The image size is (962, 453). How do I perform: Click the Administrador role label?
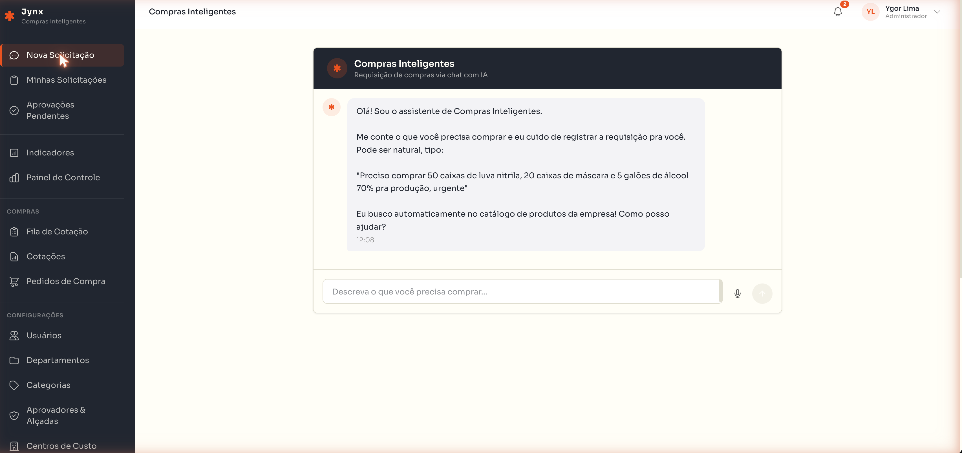(x=906, y=16)
